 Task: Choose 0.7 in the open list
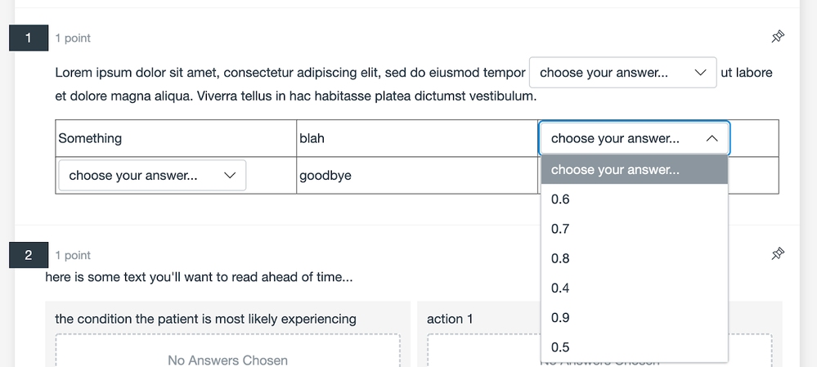click(x=561, y=229)
